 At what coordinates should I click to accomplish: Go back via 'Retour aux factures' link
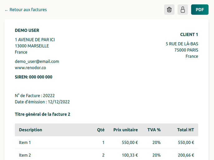[x=26, y=10]
